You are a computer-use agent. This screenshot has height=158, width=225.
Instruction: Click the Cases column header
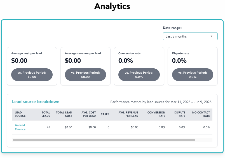point(105,114)
